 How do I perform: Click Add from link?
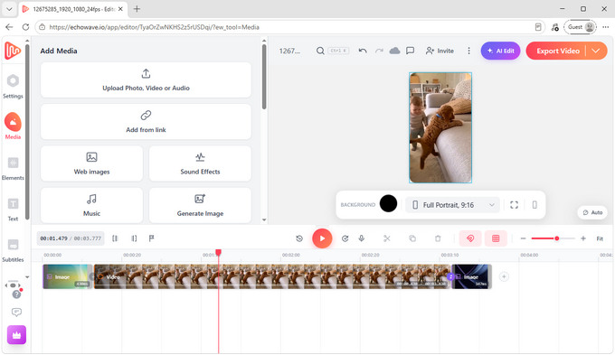[x=146, y=122]
